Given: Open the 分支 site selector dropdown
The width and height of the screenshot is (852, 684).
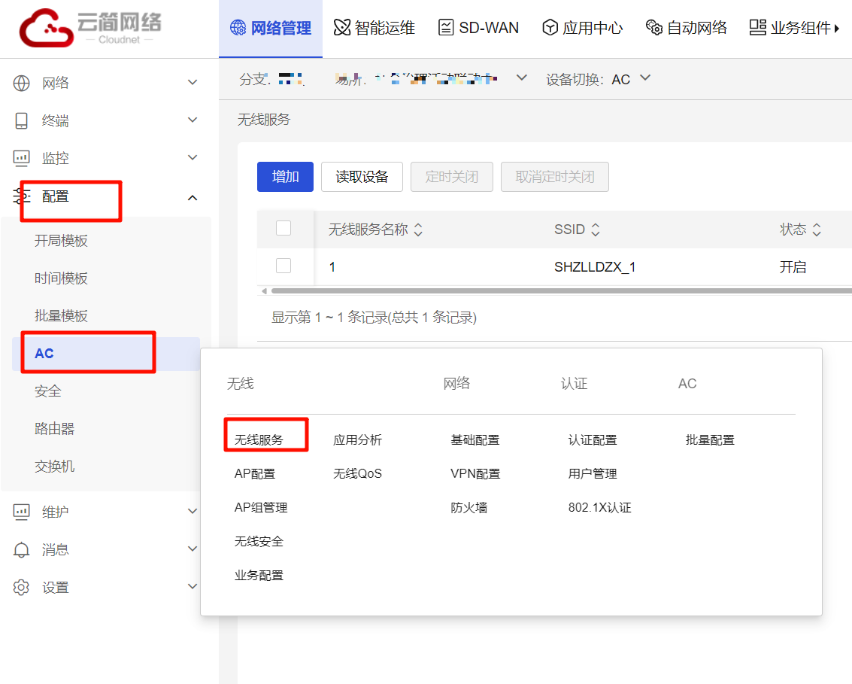Looking at the screenshot, I should tap(522, 78).
